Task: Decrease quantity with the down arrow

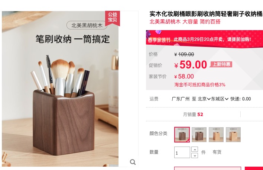Action: [195, 155]
